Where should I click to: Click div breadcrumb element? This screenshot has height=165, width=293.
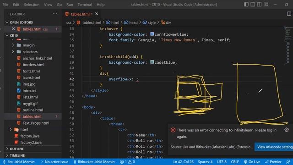click(x=168, y=22)
